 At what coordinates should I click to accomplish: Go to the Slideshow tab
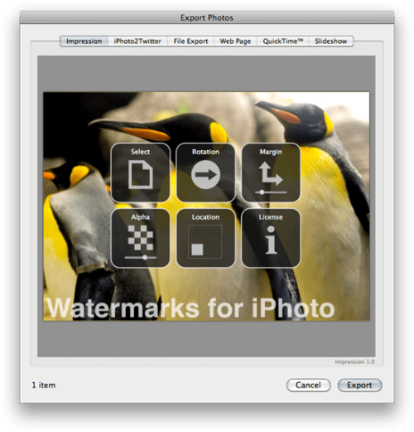coord(331,41)
